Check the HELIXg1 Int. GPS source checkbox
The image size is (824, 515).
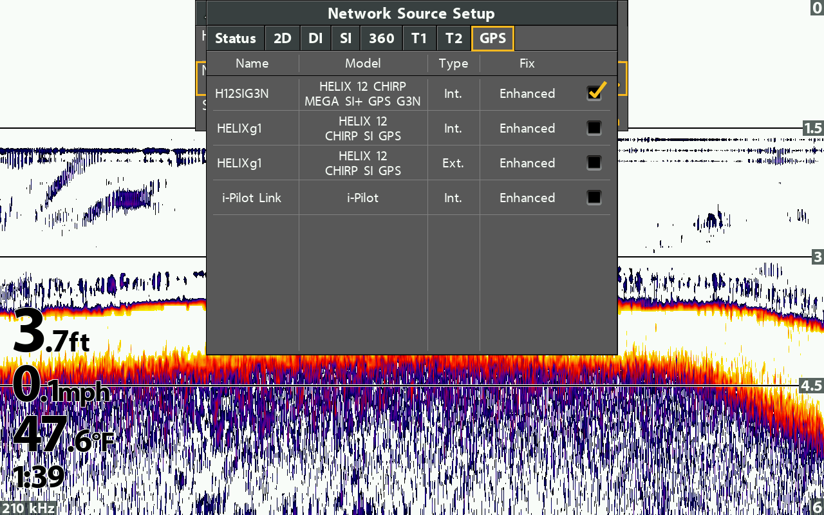pos(594,128)
